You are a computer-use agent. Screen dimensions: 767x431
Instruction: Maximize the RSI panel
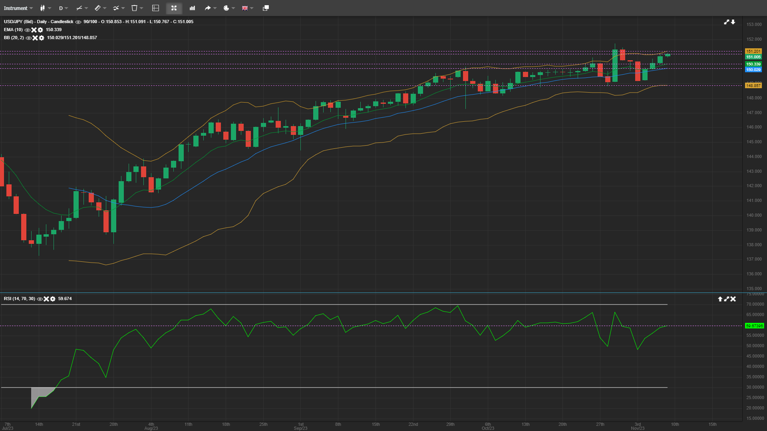coord(727,299)
